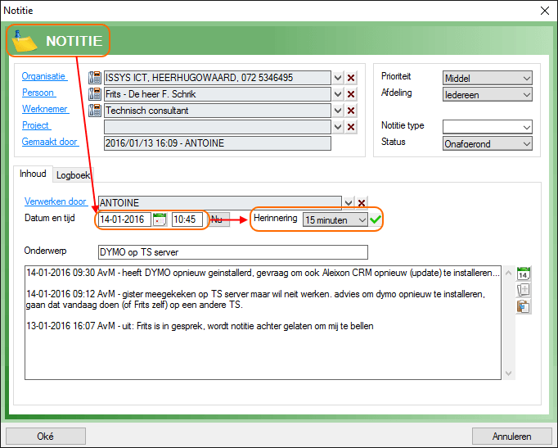Expand the Project dropdown arrow

(x=338, y=127)
